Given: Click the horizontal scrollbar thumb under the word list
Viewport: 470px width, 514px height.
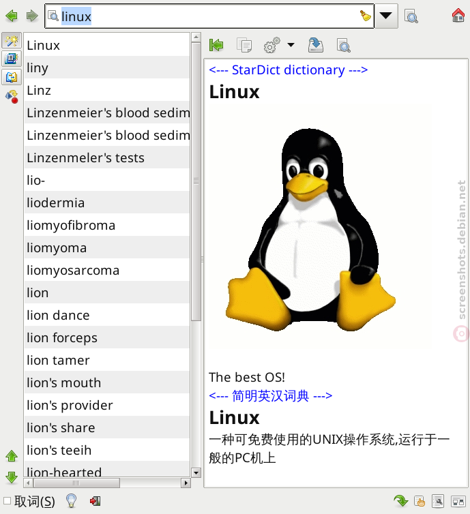Looking at the screenshot, I should click(x=76, y=483).
